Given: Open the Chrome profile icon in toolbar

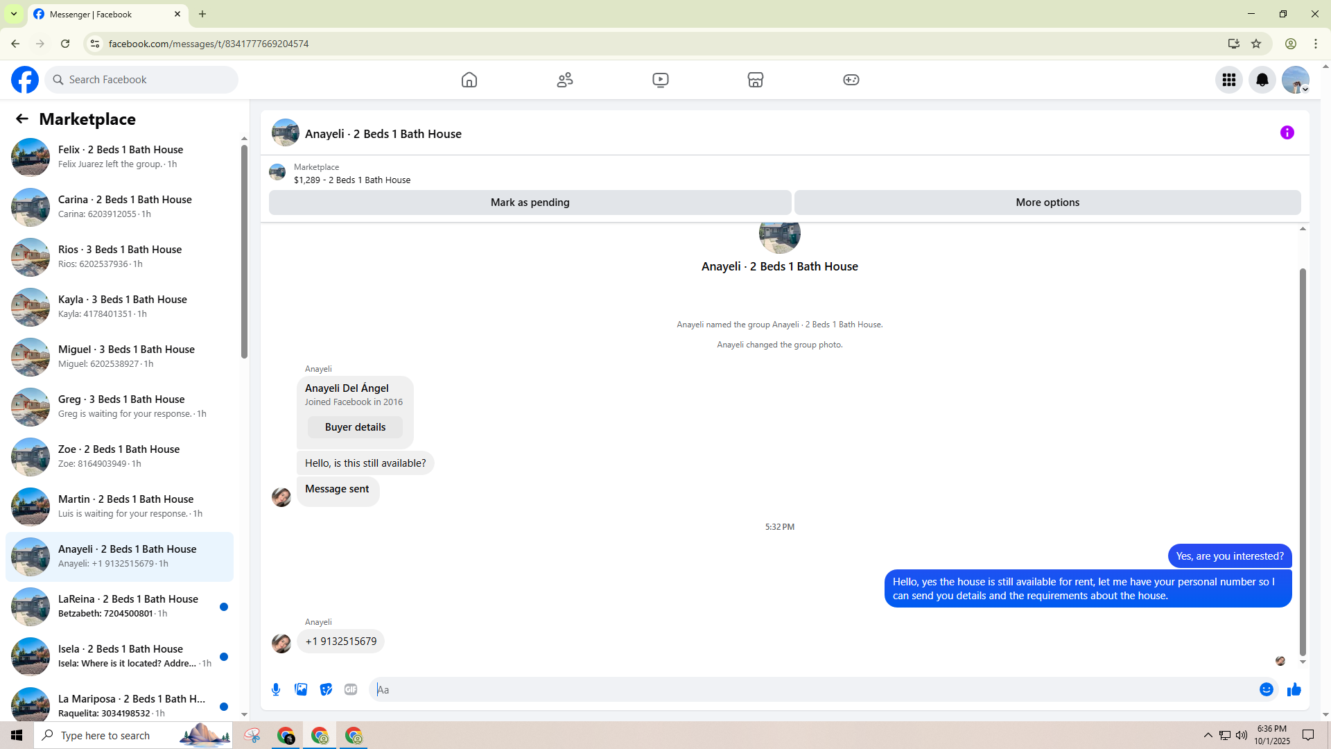Looking at the screenshot, I should click(1291, 44).
